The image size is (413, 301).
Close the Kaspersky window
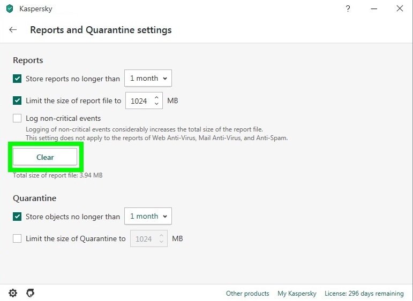point(400,9)
